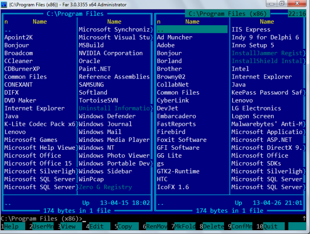310x234 pixels.
Task: Select the '..' entry in left panel list
Action: [x=8, y=30]
